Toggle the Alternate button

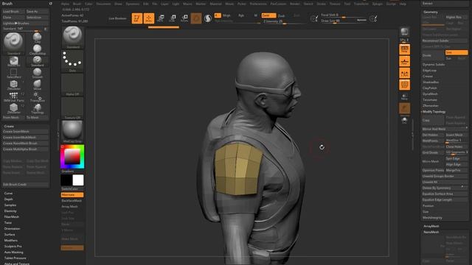pos(72,195)
